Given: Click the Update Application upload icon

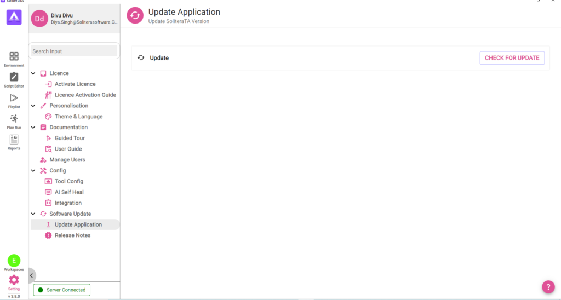Looking at the screenshot, I should click(x=48, y=224).
